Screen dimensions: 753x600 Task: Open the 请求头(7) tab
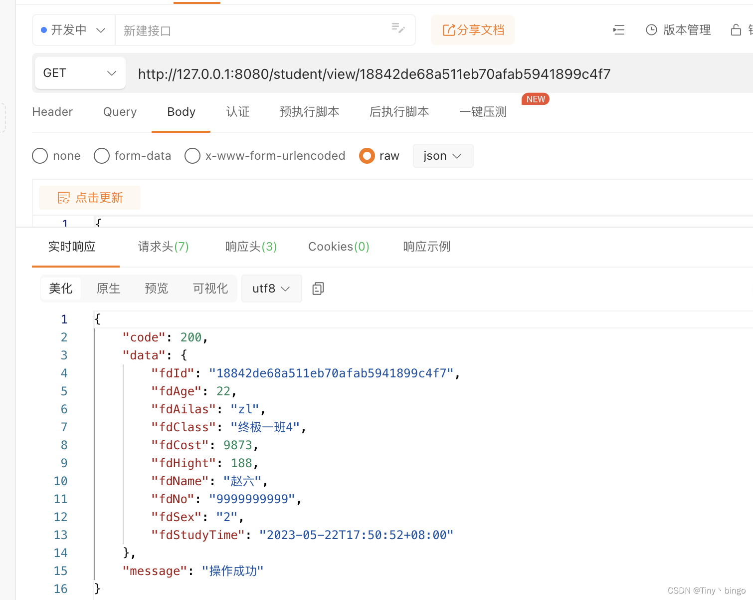pos(163,247)
